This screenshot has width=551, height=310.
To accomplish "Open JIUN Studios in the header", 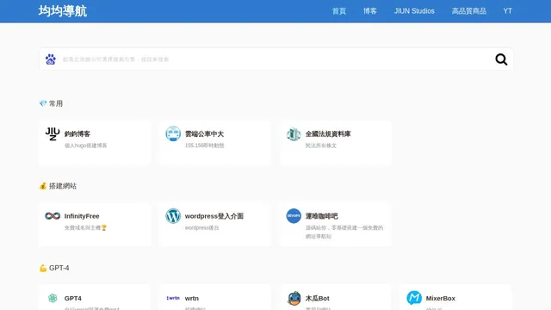I will coord(414,11).
